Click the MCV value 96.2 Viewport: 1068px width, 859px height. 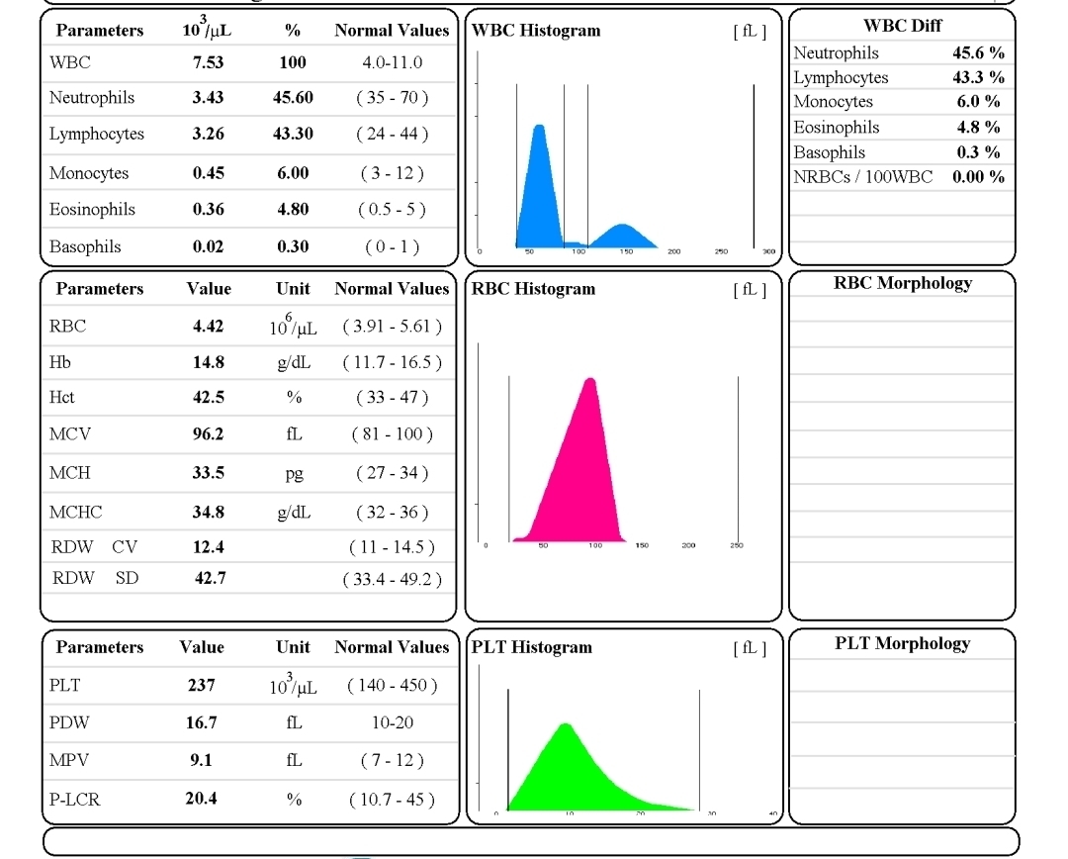click(208, 433)
